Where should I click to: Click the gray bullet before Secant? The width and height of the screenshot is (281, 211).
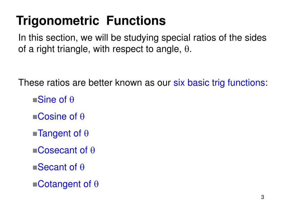35,168
